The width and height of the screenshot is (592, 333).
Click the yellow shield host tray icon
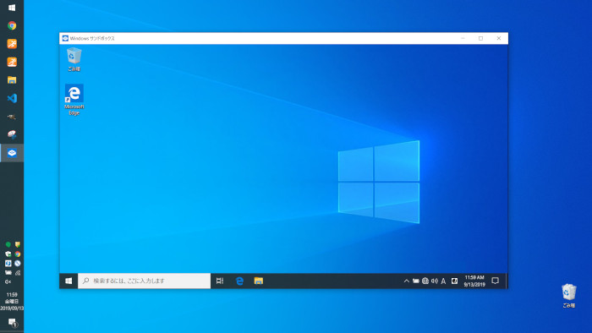[18, 244]
